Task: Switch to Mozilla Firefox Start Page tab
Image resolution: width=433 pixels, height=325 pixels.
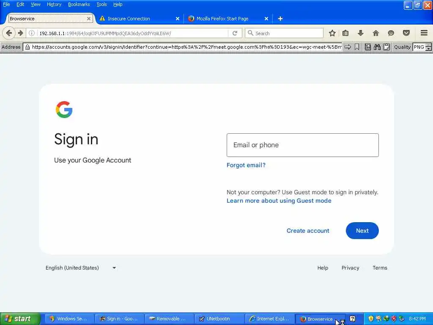Action: (x=228, y=19)
